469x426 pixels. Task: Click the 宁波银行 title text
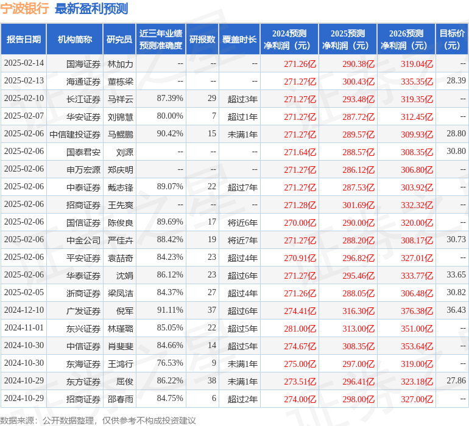click(x=24, y=9)
